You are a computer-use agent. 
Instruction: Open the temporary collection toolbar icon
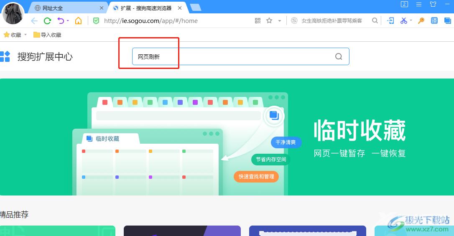tap(448, 20)
